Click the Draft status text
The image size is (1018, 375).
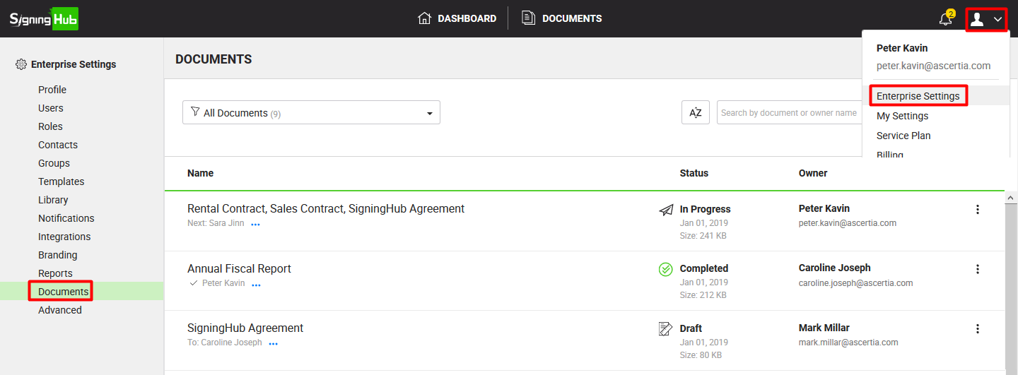[x=691, y=328]
